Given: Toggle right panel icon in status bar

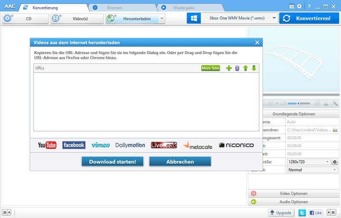Looking at the screenshot, I should tap(332, 212).
